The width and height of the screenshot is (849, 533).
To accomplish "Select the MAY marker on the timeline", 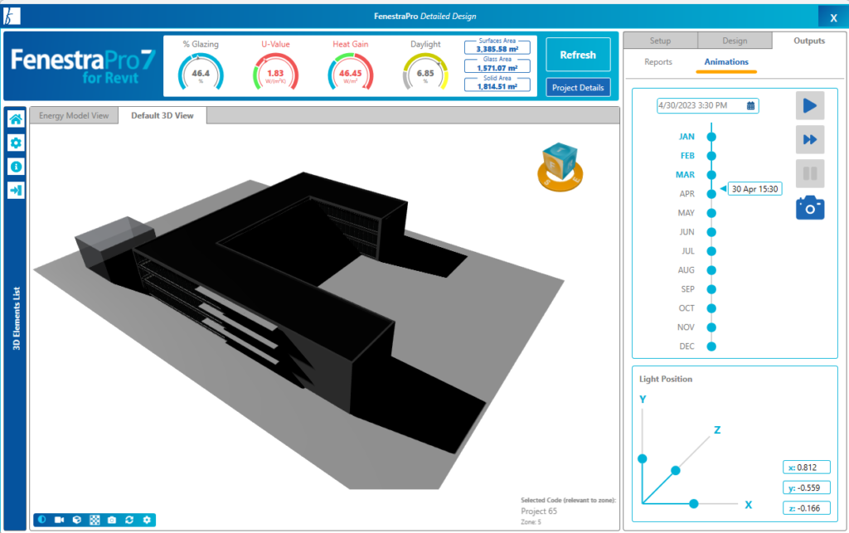I will [x=711, y=213].
